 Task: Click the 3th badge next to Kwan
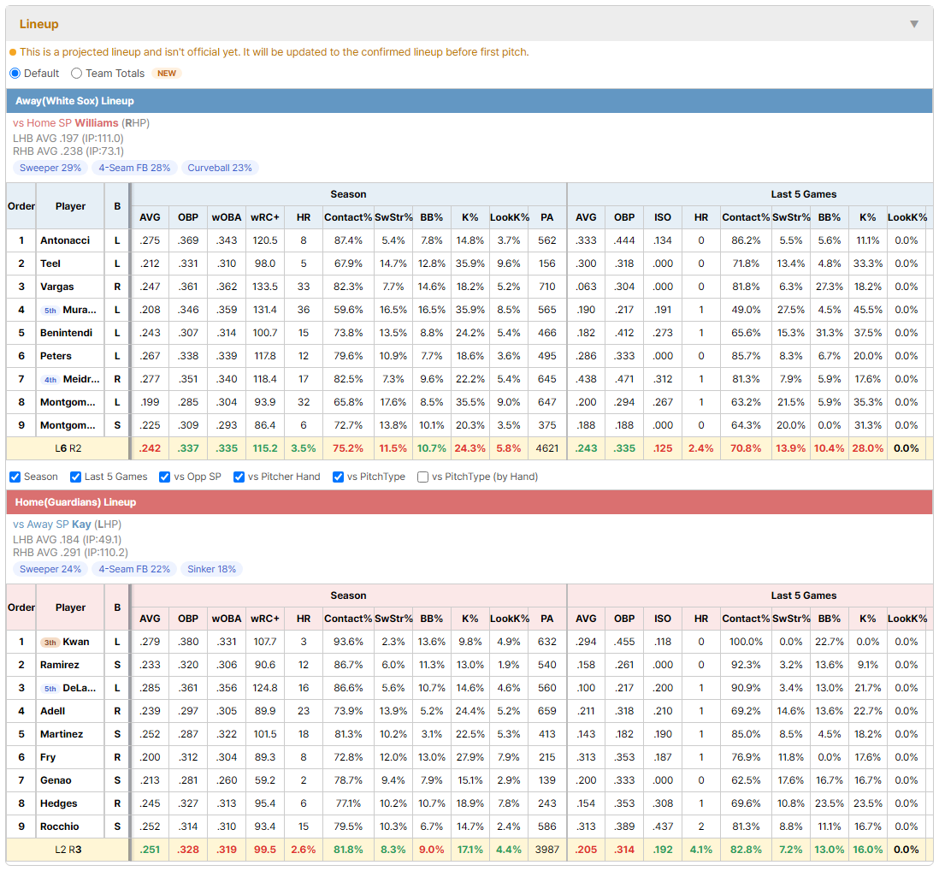50,643
